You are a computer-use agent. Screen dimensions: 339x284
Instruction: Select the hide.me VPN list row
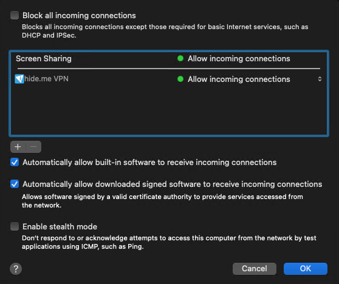tap(169, 79)
